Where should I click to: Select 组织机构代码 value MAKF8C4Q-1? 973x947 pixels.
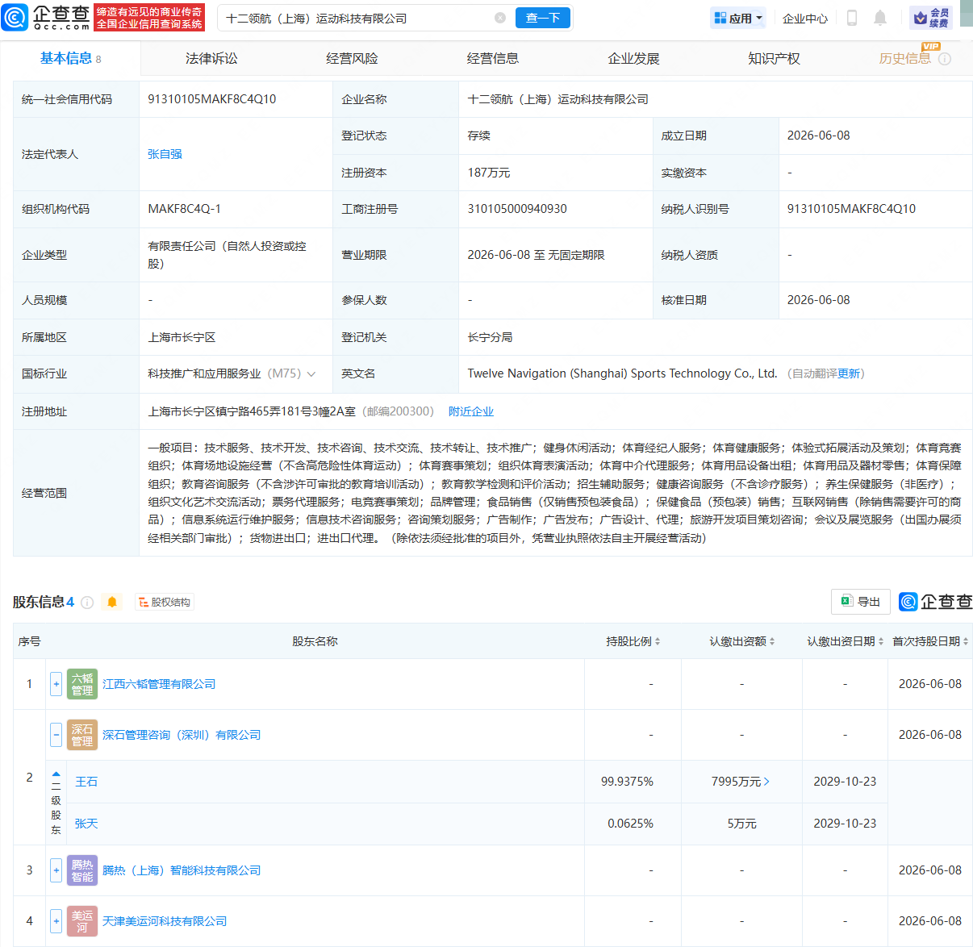click(x=185, y=209)
